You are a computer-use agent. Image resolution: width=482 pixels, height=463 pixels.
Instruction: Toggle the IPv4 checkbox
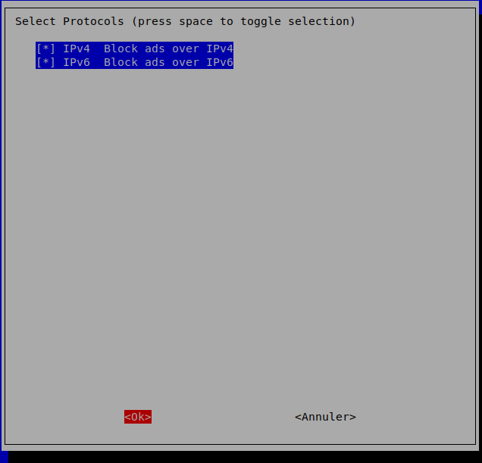tap(45, 48)
